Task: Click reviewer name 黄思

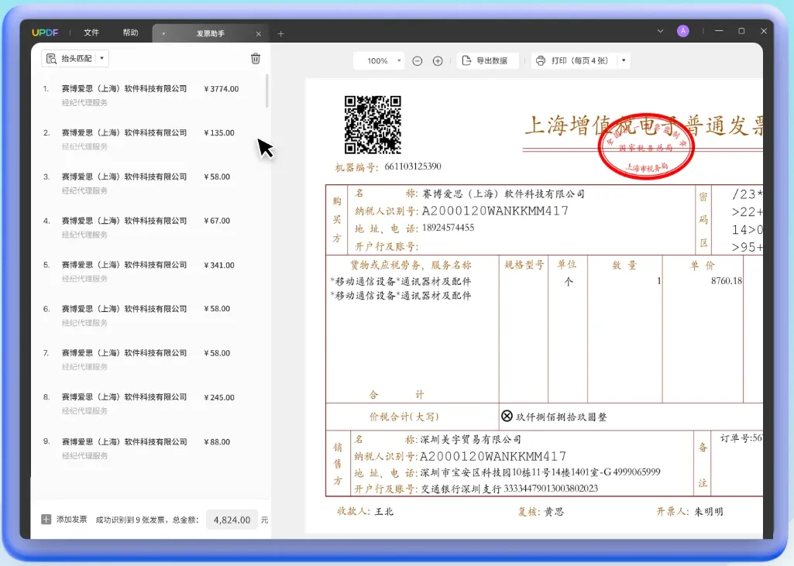Action: [554, 511]
